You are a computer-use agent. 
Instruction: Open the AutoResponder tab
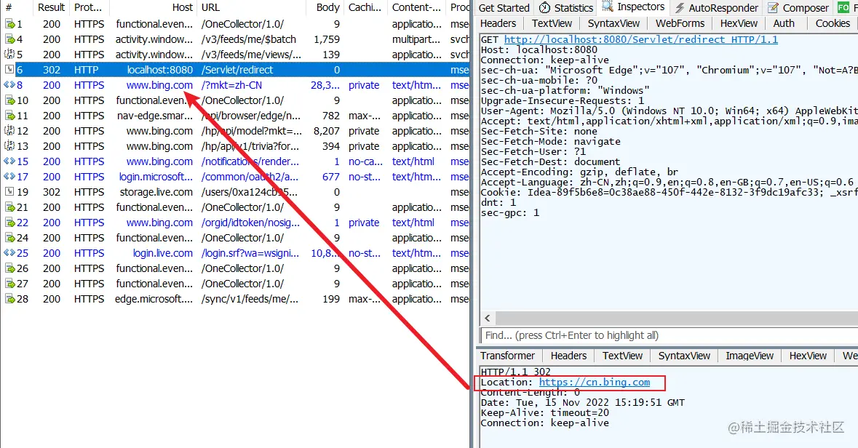(716, 8)
